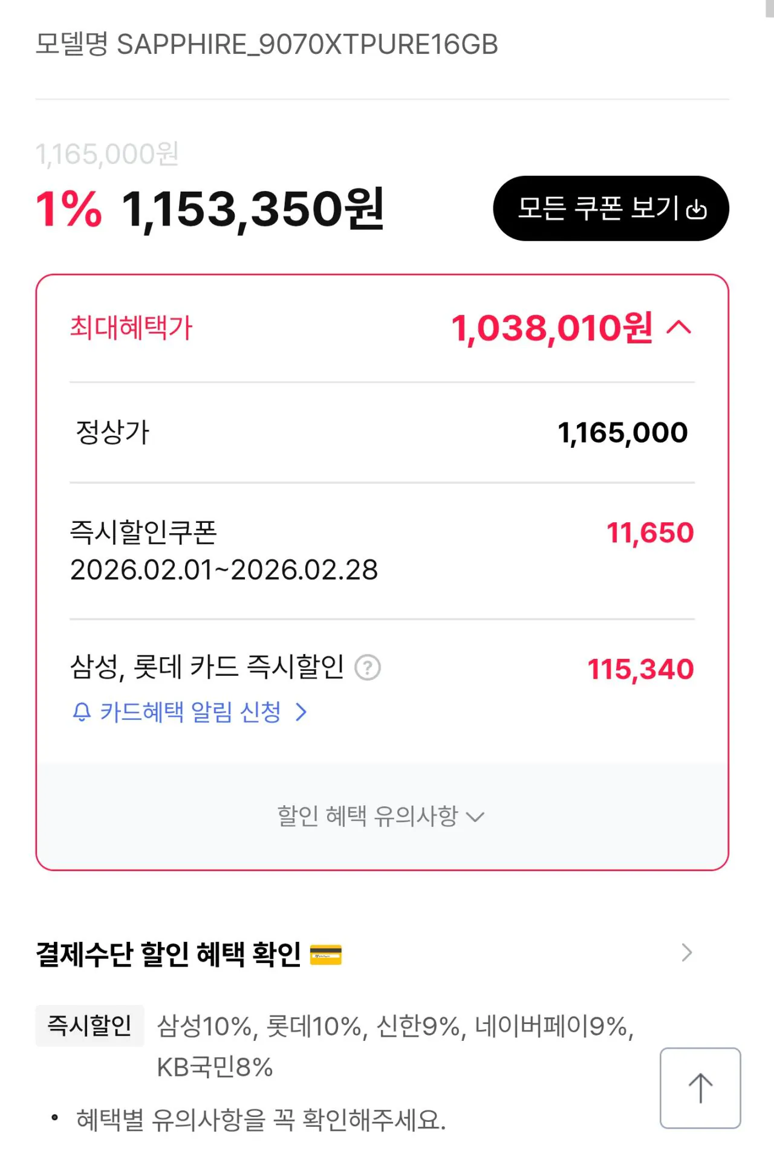Click the 결제수단 할인 혜택 확인 heading
The height and width of the screenshot is (1160, 774).
tap(168, 954)
